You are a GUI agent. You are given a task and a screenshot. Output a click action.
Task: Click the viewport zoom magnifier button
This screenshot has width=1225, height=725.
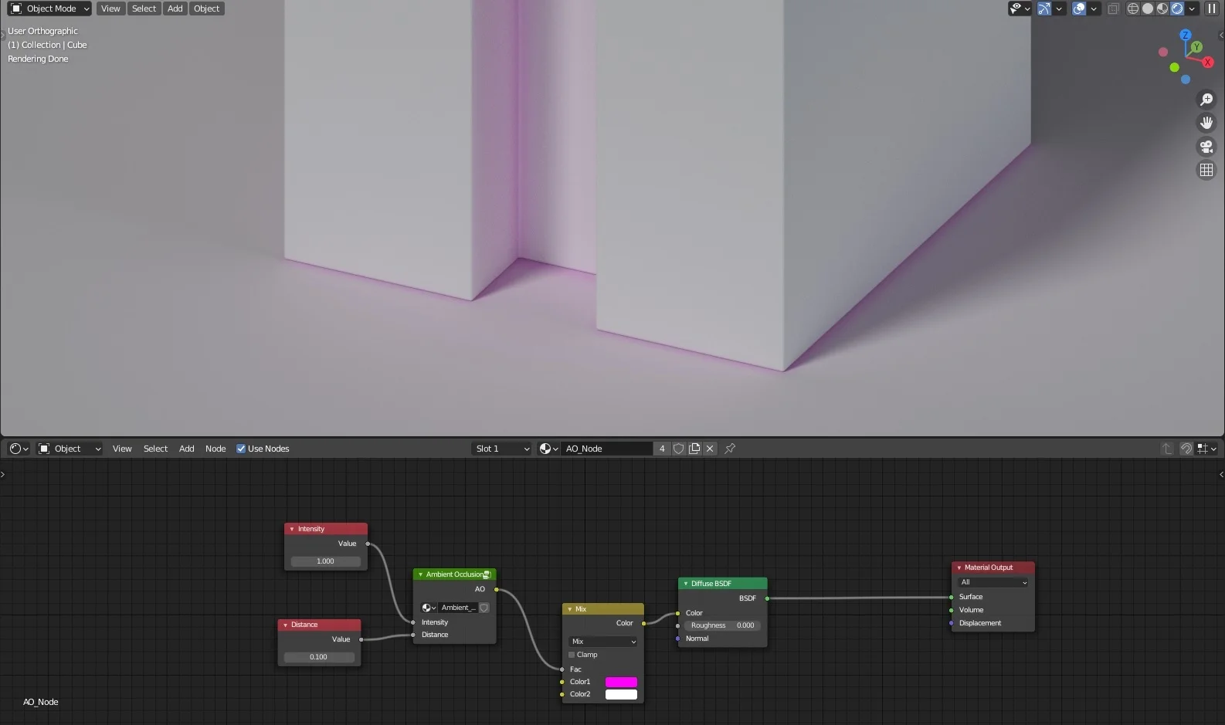click(1206, 100)
